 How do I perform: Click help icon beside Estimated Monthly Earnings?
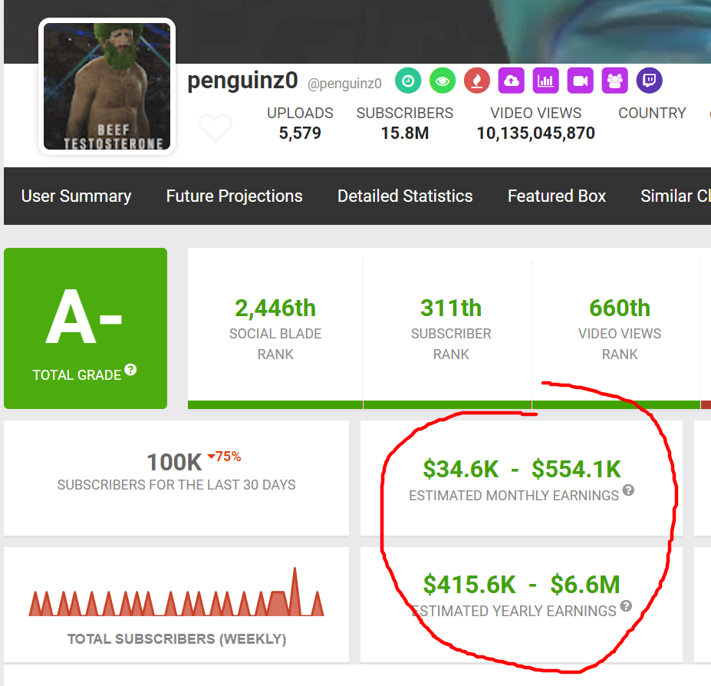pos(628,490)
